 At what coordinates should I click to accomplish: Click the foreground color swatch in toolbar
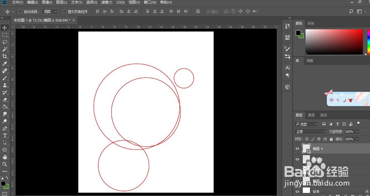tap(3, 184)
